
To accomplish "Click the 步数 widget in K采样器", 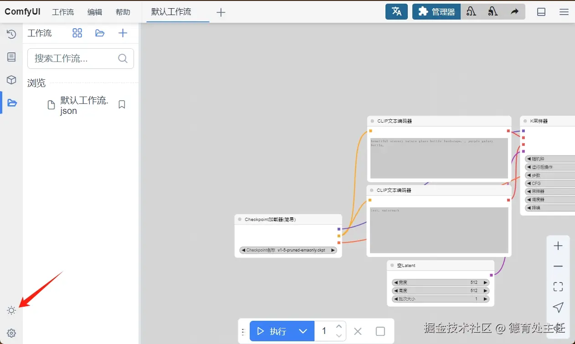I will tap(550, 175).
